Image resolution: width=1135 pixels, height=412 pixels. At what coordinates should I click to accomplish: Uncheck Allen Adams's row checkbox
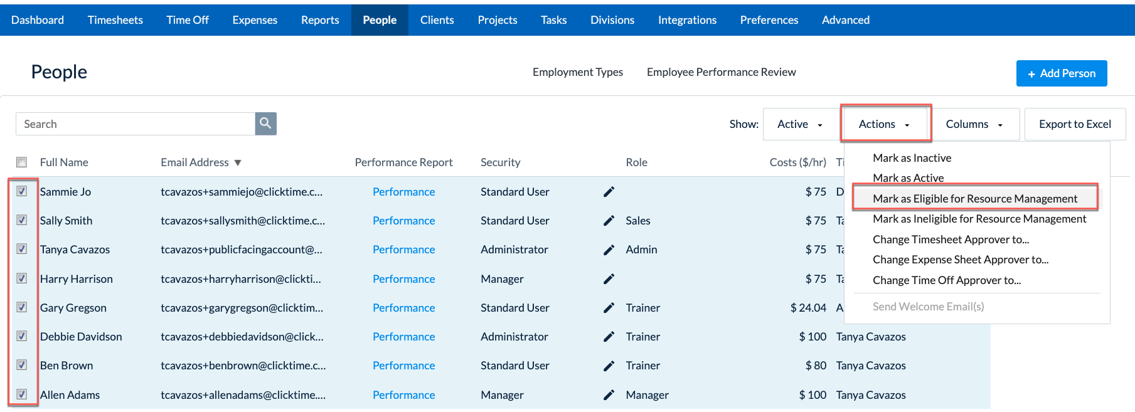[x=22, y=394]
